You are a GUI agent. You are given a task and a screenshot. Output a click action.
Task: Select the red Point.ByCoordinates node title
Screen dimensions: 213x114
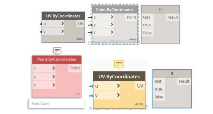coord(57,59)
